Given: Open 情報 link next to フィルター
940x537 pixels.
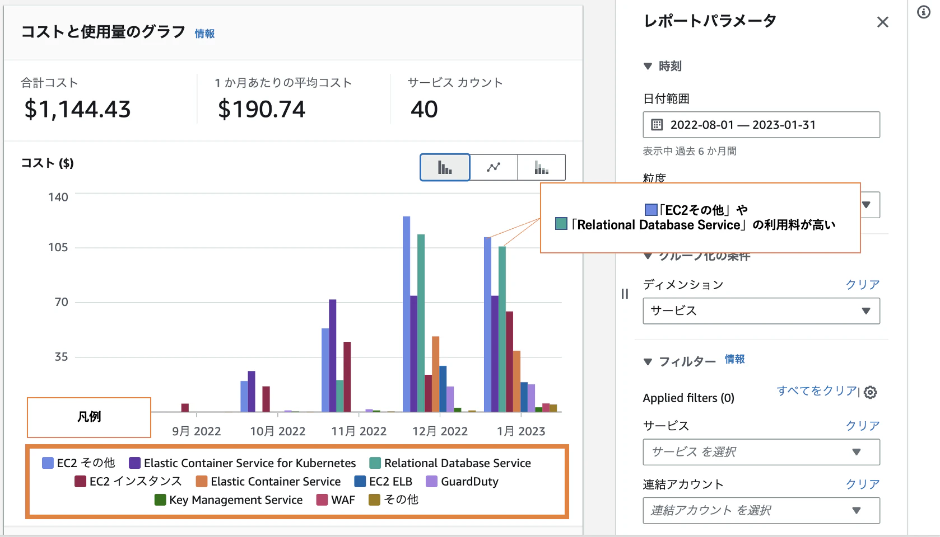Looking at the screenshot, I should (734, 359).
